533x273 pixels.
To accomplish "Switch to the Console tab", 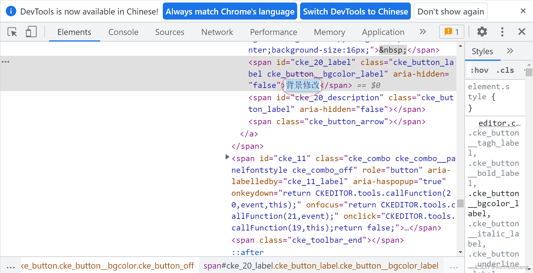I will (x=123, y=32).
